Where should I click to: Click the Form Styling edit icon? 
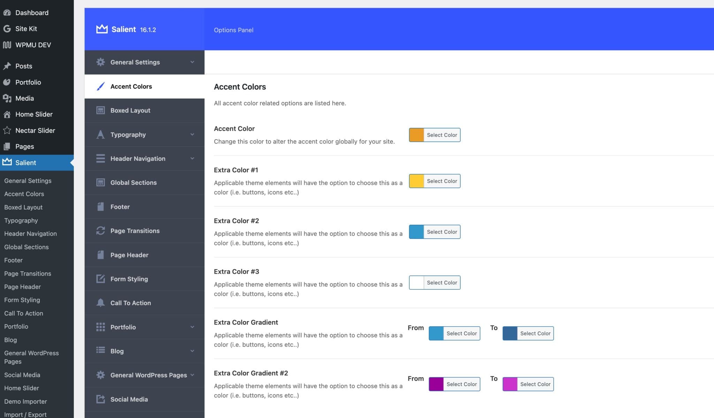[x=101, y=279]
